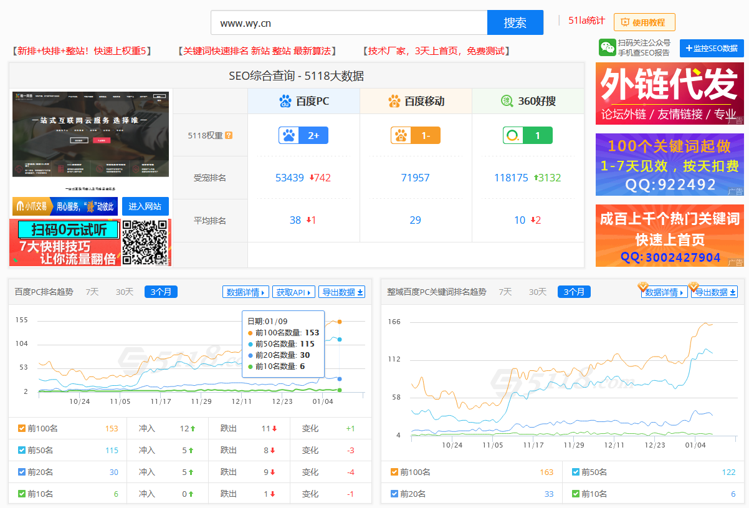The height and width of the screenshot is (508, 749).
Task: Click 导出数据 in 整域 keyword trend panel
Action: 715,292
